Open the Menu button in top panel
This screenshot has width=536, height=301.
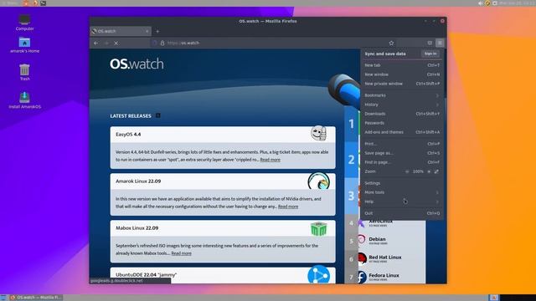[10, 3]
